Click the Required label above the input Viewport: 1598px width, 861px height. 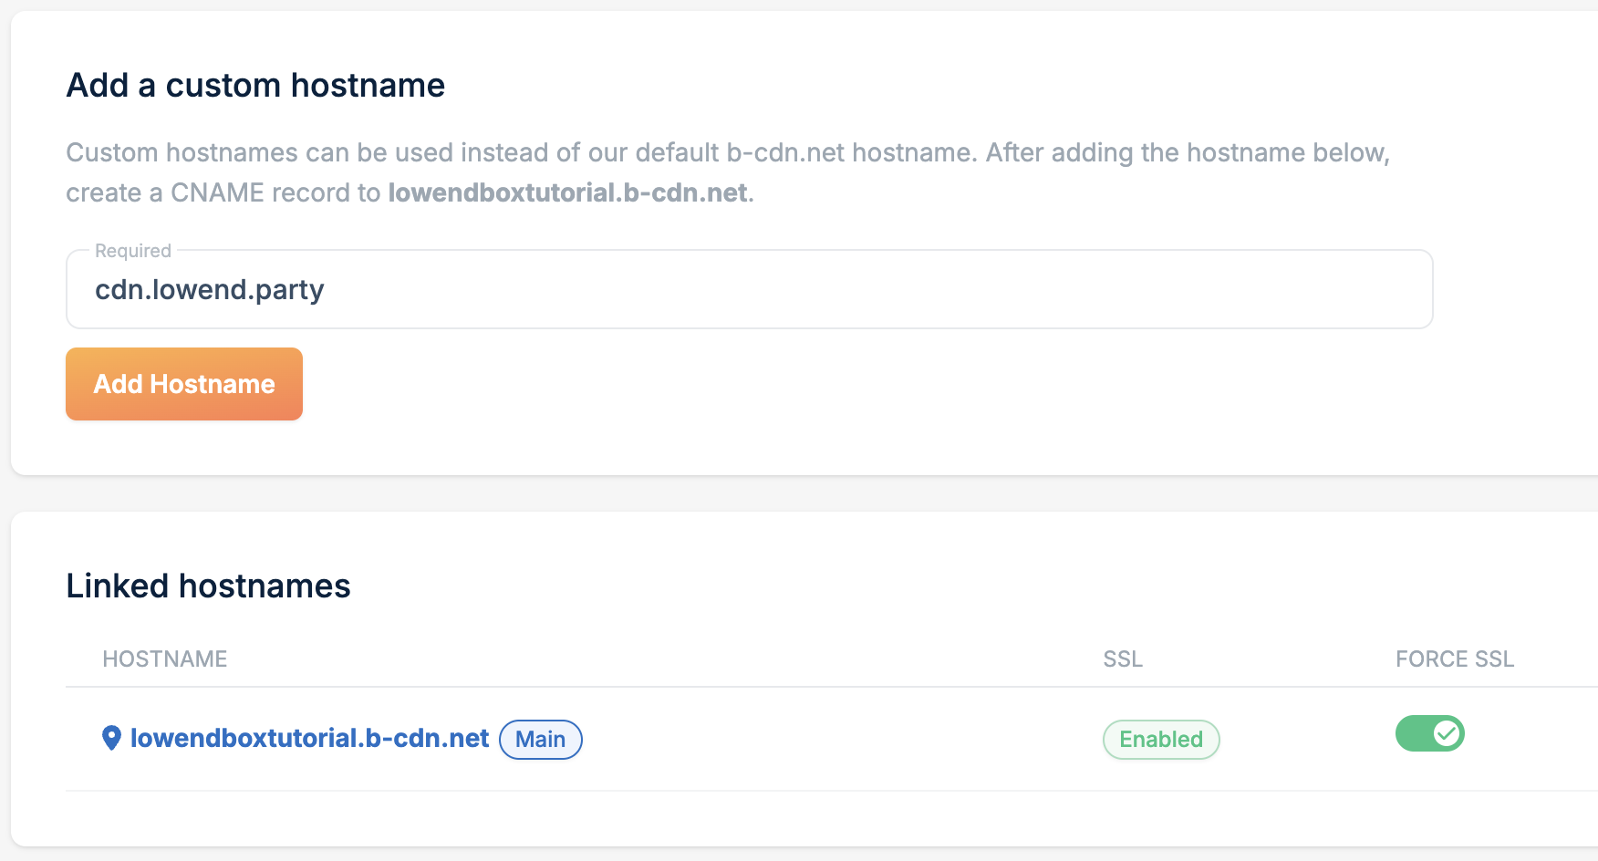click(x=133, y=251)
